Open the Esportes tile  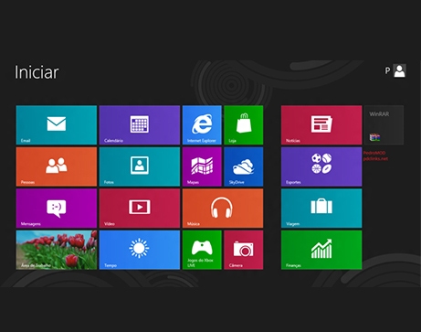pyautogui.click(x=321, y=166)
